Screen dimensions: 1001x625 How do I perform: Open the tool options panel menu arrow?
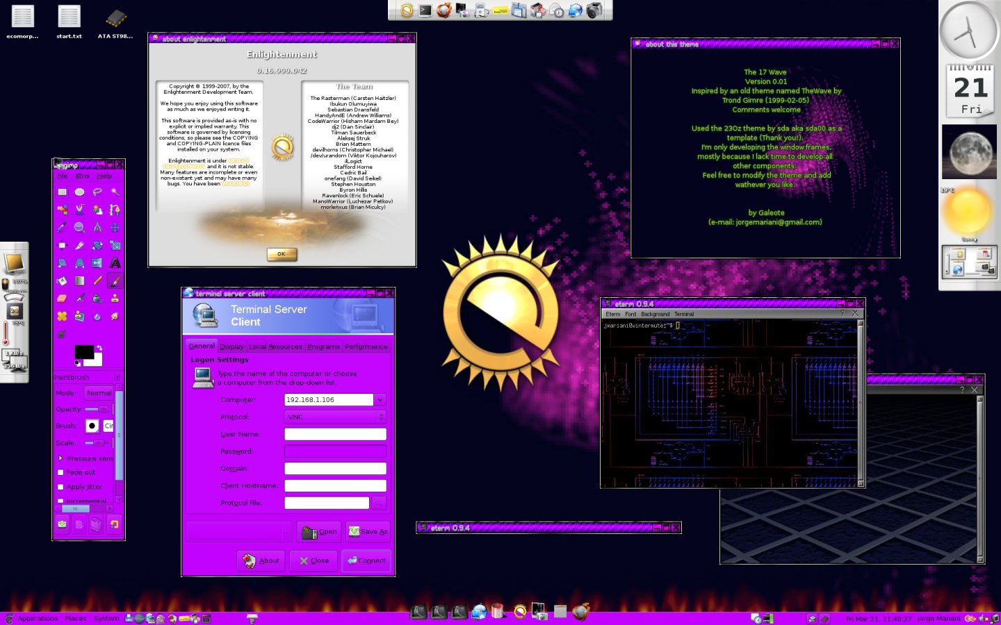[117, 378]
